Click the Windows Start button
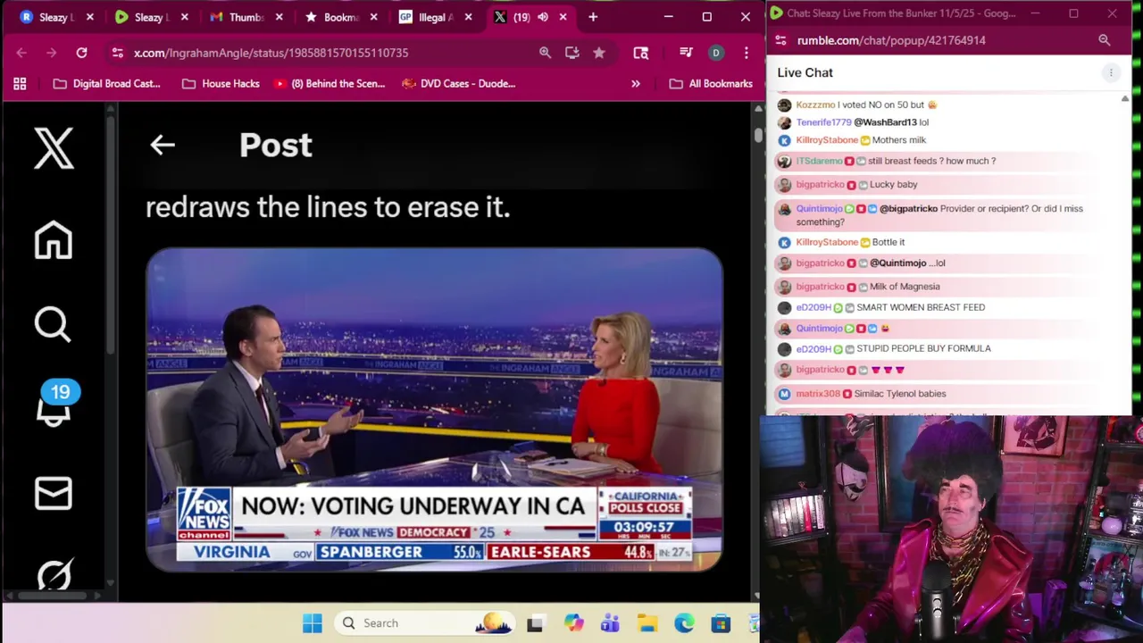1143x643 pixels. point(312,623)
